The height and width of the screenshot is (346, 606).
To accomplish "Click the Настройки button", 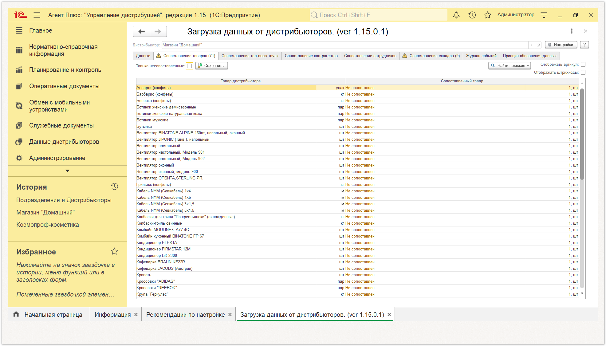I will 561,45.
